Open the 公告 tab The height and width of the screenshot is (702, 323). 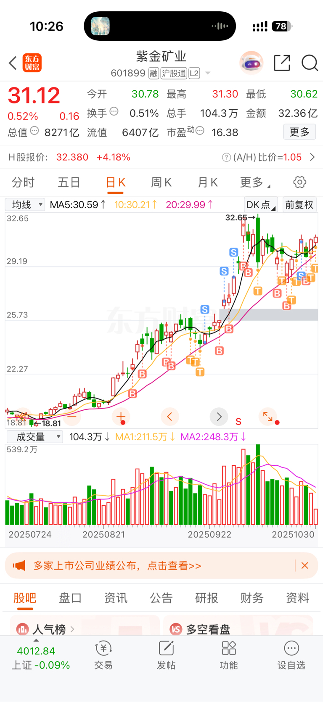[x=161, y=598]
